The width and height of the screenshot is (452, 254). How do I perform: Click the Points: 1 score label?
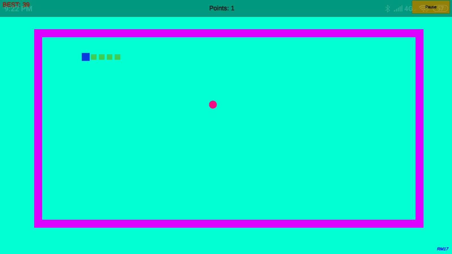pyautogui.click(x=222, y=8)
